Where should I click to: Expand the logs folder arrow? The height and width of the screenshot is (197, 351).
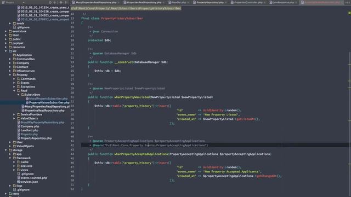10,186
